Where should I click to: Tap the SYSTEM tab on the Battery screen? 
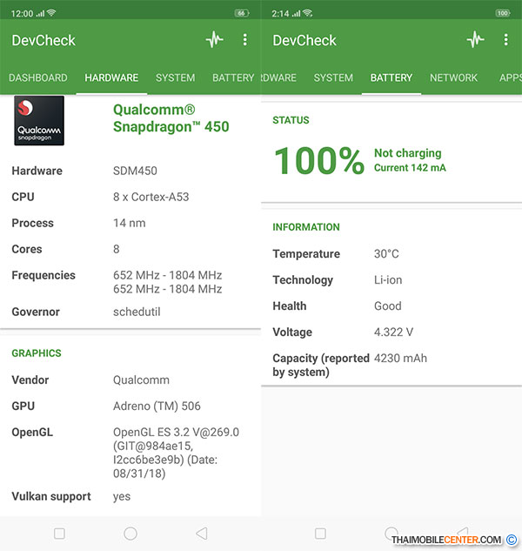tap(333, 77)
